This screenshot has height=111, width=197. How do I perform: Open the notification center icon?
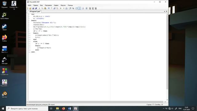(x=193, y=109)
